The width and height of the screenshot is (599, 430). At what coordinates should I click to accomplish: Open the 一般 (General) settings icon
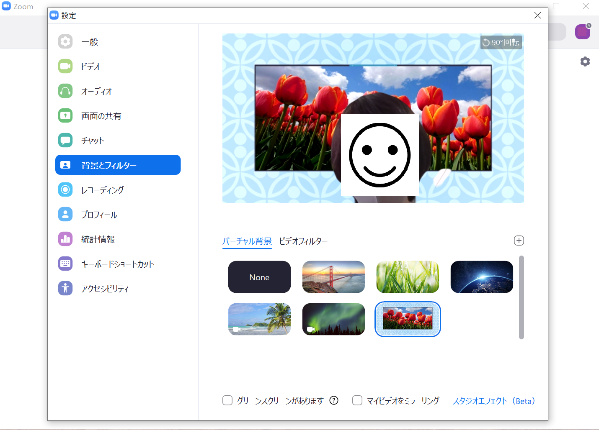pos(65,41)
